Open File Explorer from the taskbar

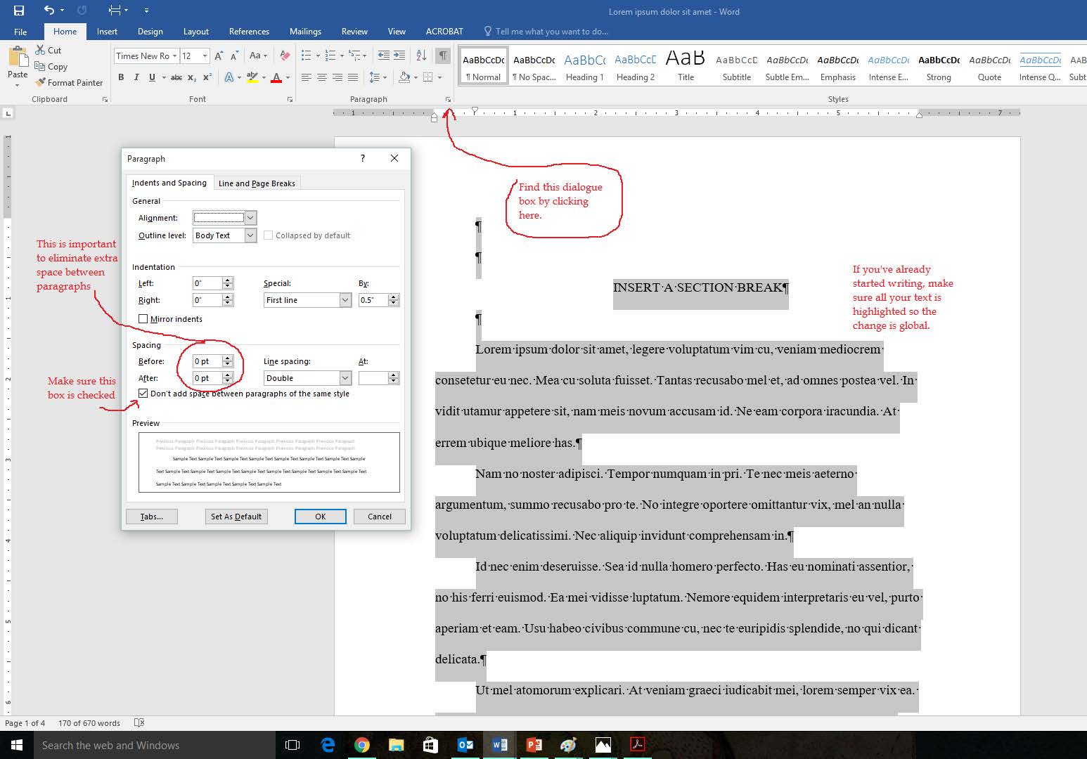point(397,745)
